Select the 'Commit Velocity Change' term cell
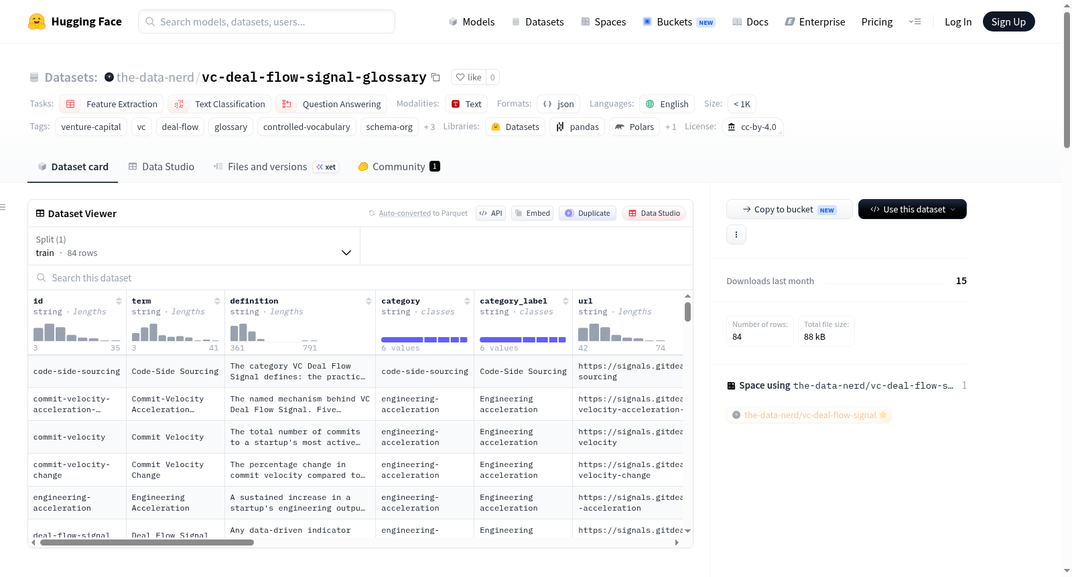 tap(176, 470)
